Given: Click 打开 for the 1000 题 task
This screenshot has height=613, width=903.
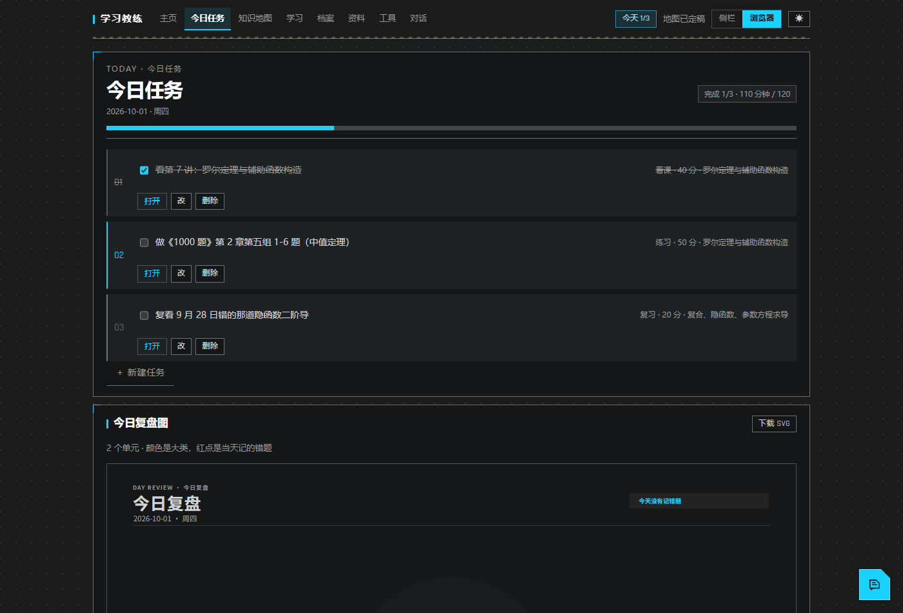Looking at the screenshot, I should point(152,274).
